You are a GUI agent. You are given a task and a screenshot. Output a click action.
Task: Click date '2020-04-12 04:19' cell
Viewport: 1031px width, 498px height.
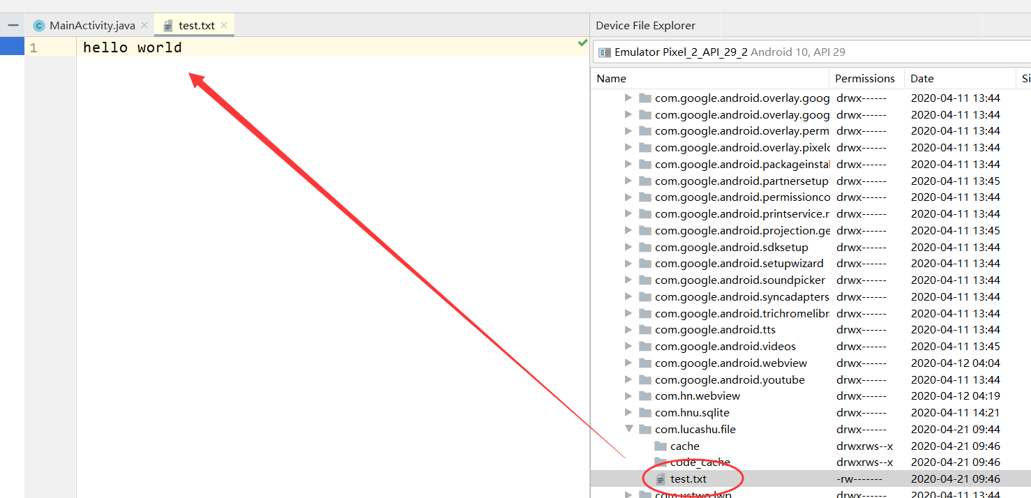[x=955, y=396]
